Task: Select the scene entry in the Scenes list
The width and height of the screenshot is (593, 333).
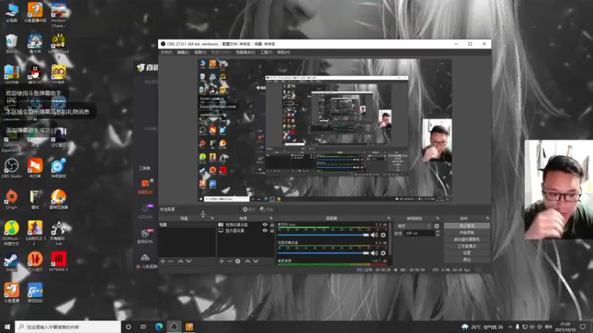Action: click(188, 225)
